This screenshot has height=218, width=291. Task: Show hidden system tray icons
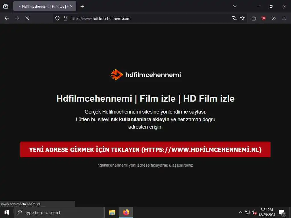click(240, 212)
